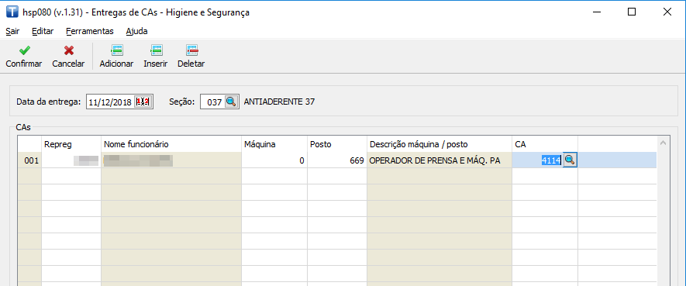Click the Deletar row toolbar icon
The image size is (686, 286).
191,50
